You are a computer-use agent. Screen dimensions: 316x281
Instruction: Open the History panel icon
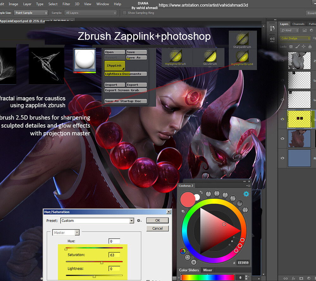click(x=272, y=28)
